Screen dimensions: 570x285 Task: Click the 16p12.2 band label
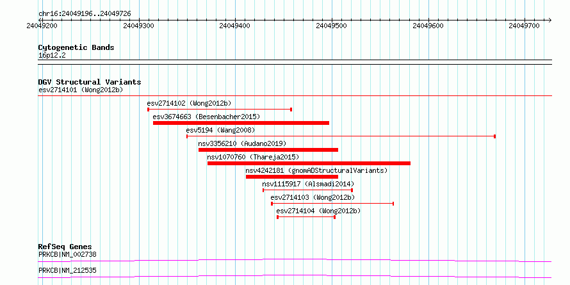click(x=52, y=56)
